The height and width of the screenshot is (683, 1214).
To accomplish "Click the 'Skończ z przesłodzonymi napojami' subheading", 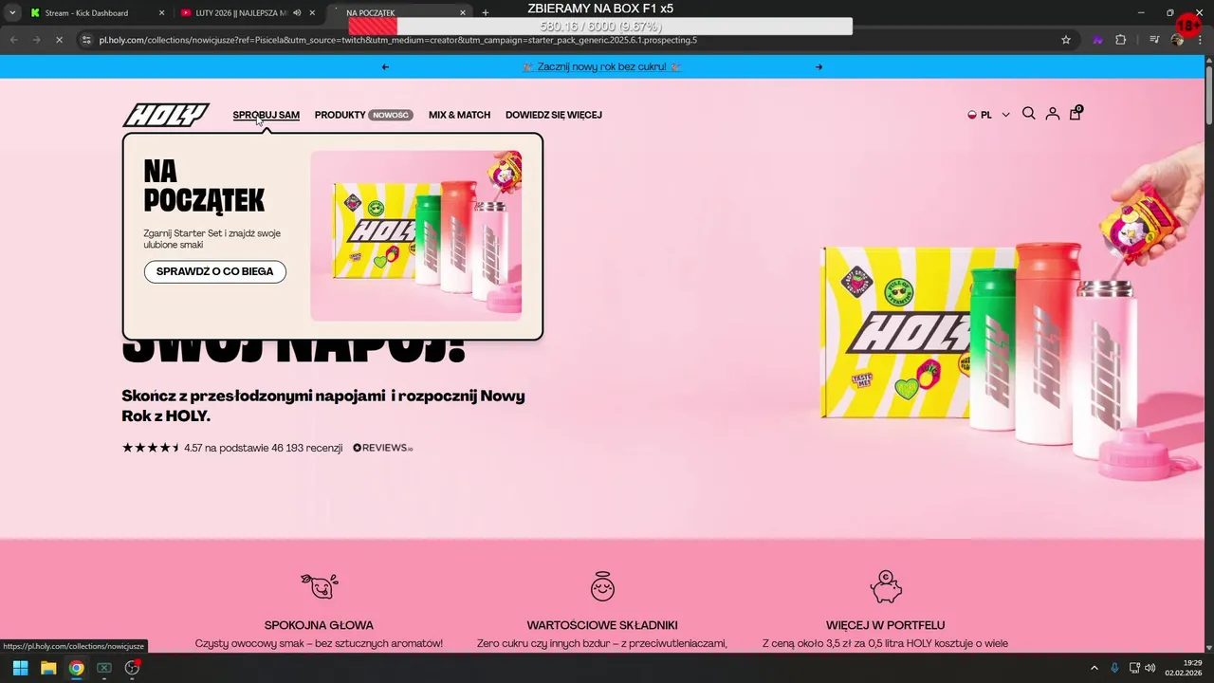I will point(323,405).
